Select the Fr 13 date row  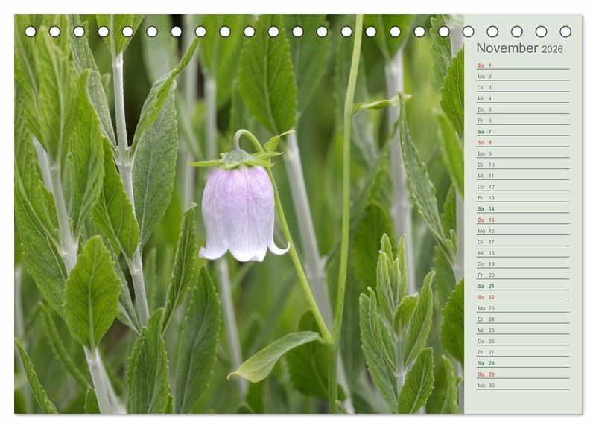tap(523, 197)
